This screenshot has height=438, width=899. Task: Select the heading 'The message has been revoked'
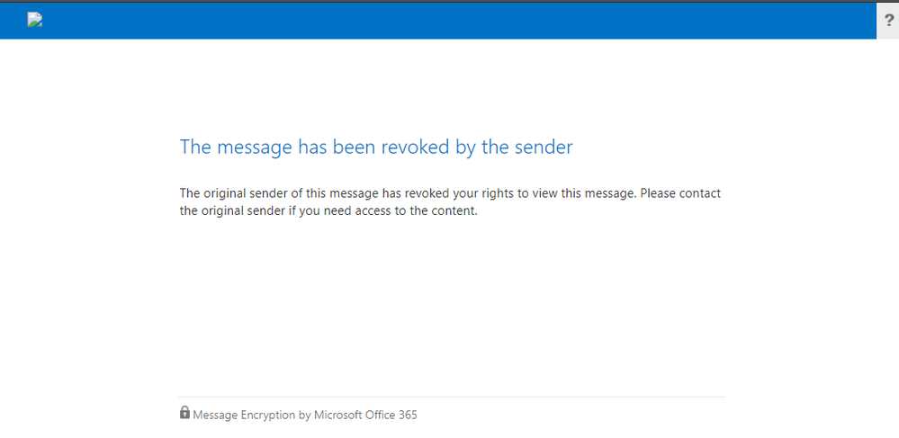click(375, 147)
